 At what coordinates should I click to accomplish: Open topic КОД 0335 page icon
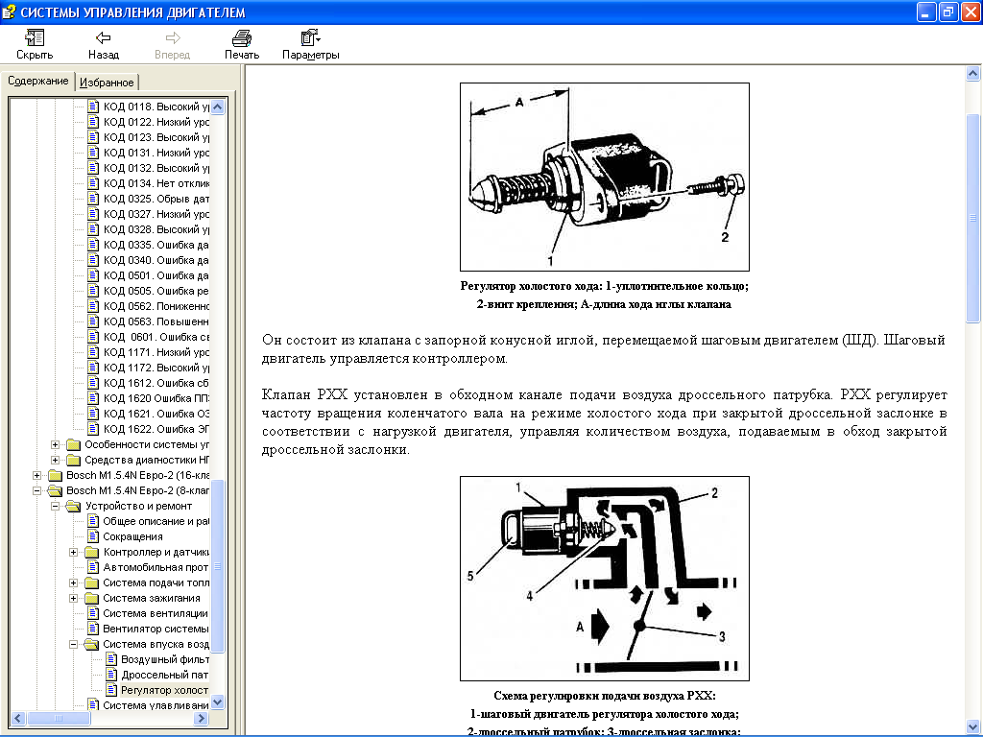(x=93, y=245)
